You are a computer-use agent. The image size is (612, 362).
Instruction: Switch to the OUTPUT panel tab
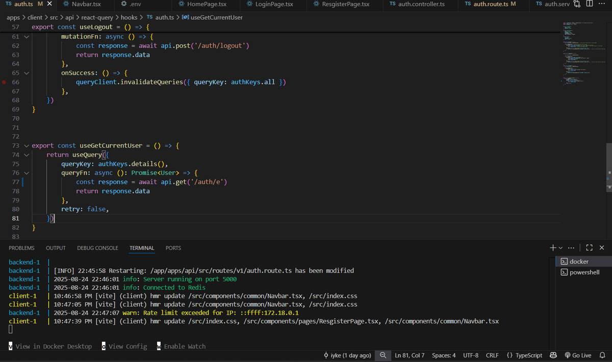56,248
